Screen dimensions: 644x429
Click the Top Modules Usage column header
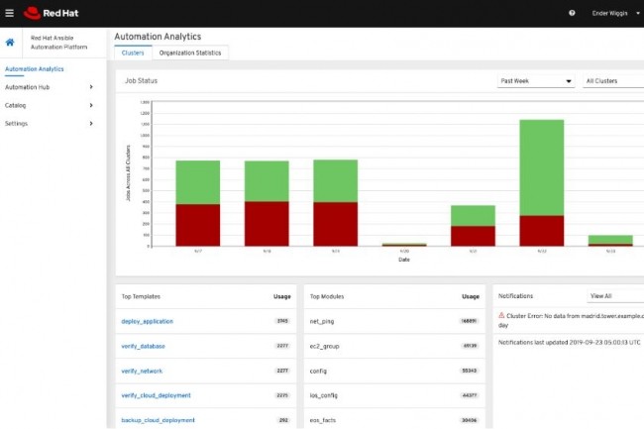pyautogui.click(x=471, y=296)
